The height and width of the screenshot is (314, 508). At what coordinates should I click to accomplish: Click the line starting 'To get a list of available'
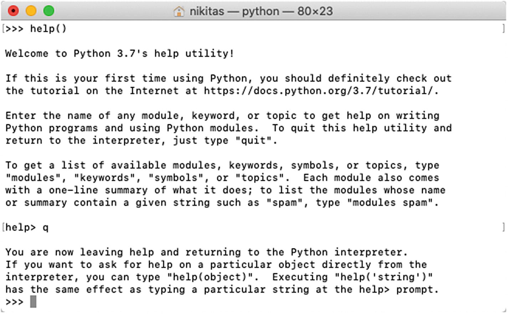(222, 165)
